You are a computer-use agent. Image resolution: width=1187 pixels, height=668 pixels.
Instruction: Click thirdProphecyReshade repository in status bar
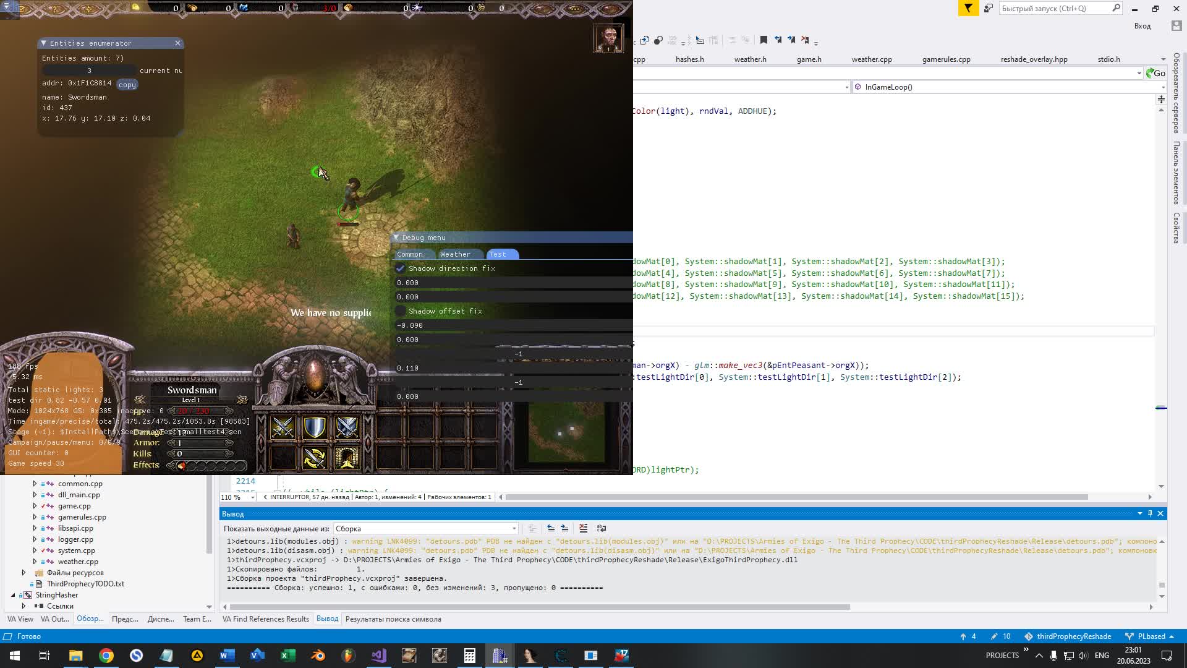tap(1068, 636)
